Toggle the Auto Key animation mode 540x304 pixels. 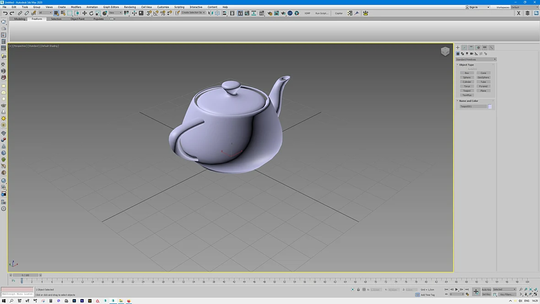(x=486, y=289)
